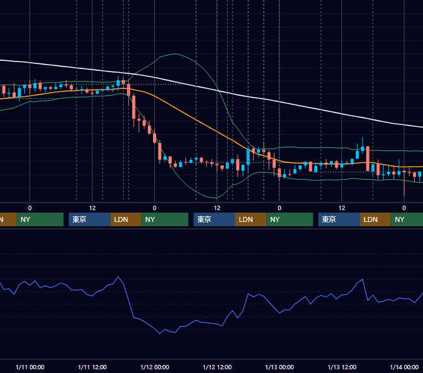The width and height of the screenshot is (423, 373).
Task: Click the tall blue candle after 1/12 12:00
Action: point(248,157)
